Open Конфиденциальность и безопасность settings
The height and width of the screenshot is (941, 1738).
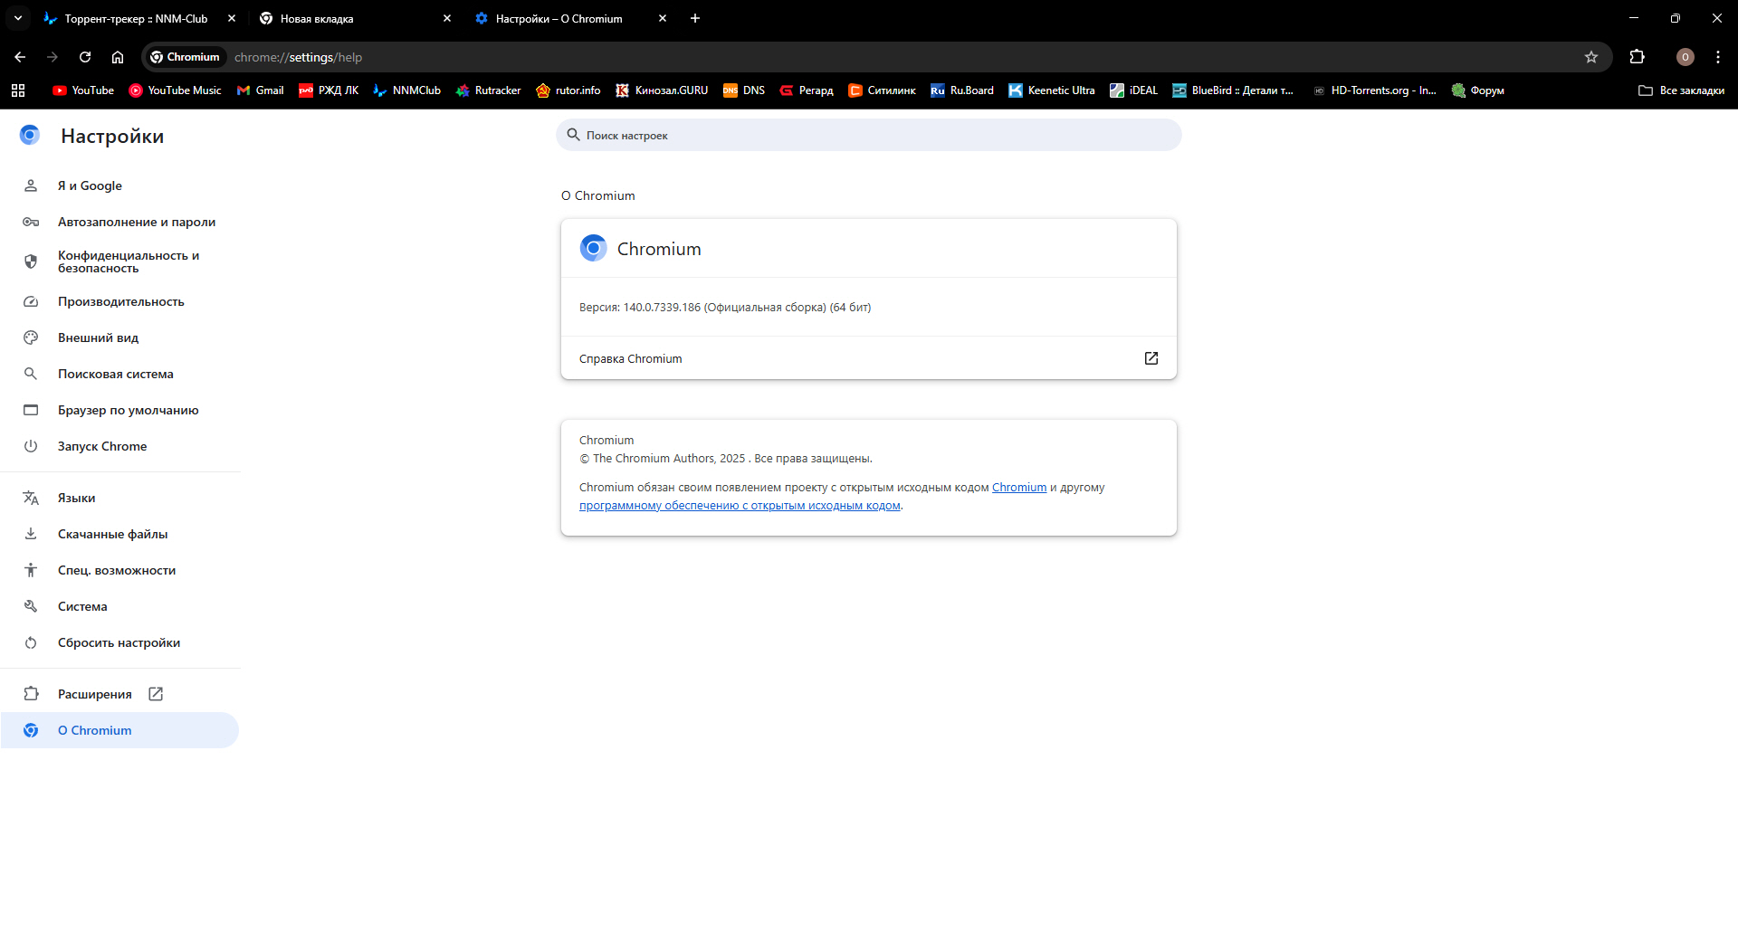[128, 261]
